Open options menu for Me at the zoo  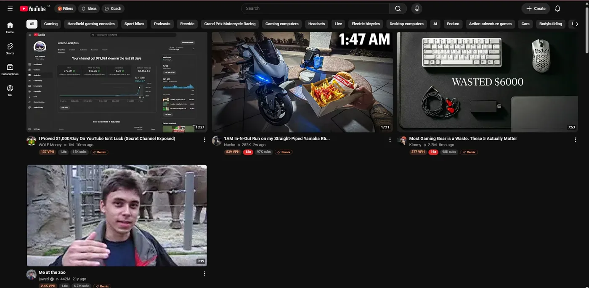(x=204, y=273)
